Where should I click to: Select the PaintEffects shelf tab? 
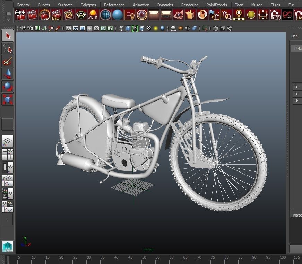pyautogui.click(x=216, y=5)
